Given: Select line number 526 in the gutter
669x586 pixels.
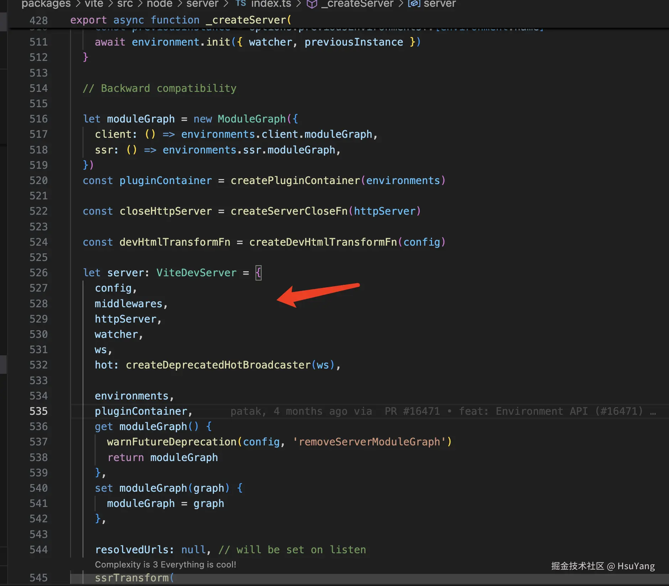Looking at the screenshot, I should tap(38, 273).
